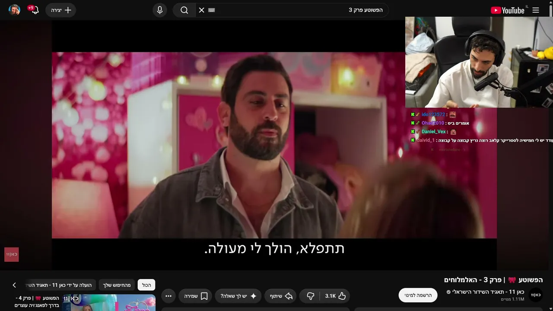Image resolution: width=553 pixels, height=311 pixels.
Task: Save the video with שמירה
Action: [196, 296]
